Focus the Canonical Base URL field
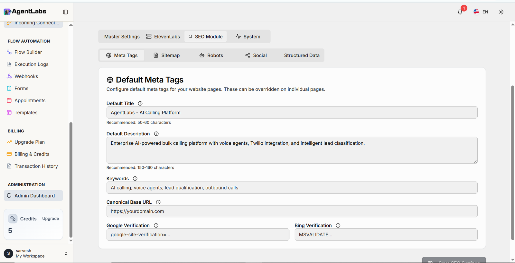 292,211
